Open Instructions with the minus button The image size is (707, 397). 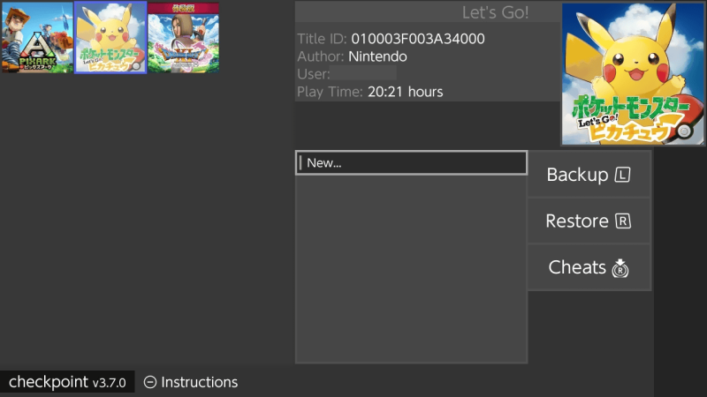click(x=191, y=382)
